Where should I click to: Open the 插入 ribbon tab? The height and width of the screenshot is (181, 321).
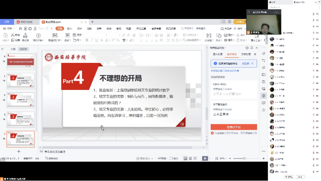(69, 29)
